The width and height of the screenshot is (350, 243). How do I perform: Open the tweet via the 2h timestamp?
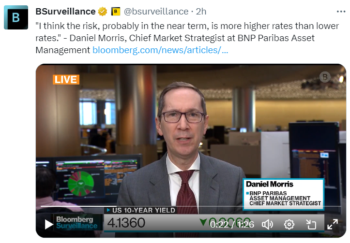coord(201,12)
